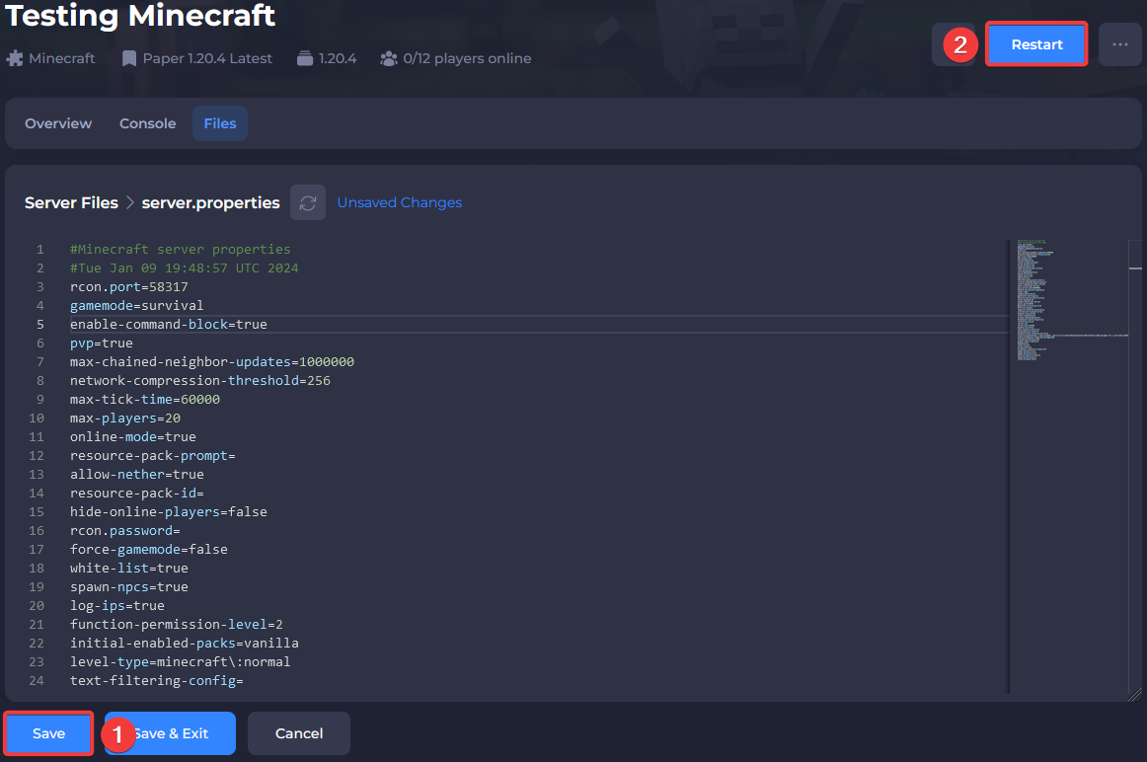Switch to the Overview tab
Screen dimensions: 1147x762
point(58,123)
